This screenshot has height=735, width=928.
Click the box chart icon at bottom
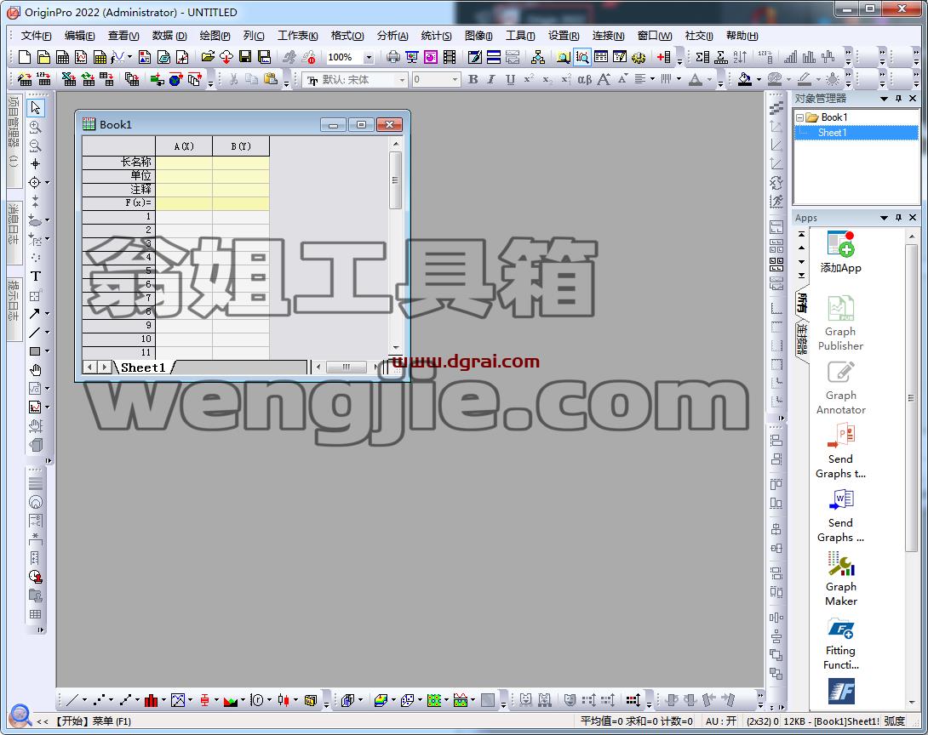coord(205,700)
